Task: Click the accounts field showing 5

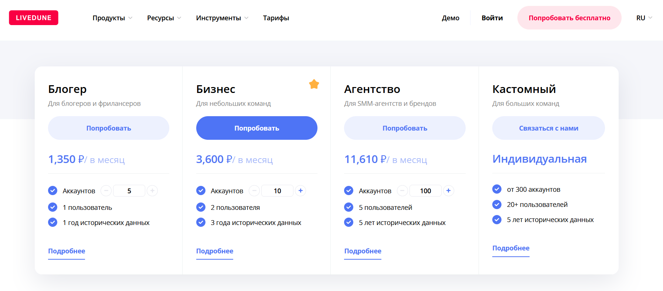Action: (x=129, y=191)
